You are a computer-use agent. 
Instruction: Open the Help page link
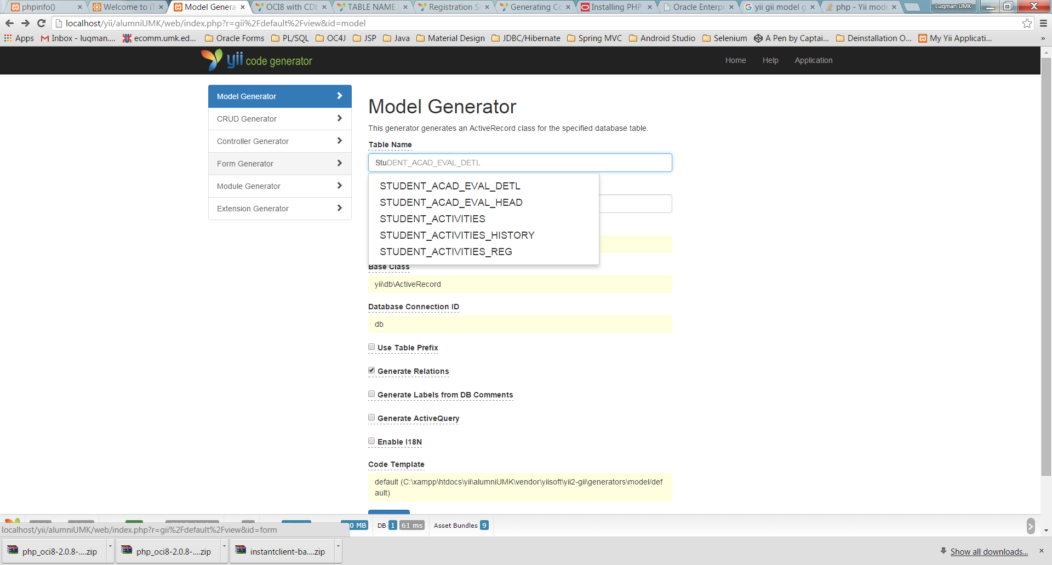point(770,60)
